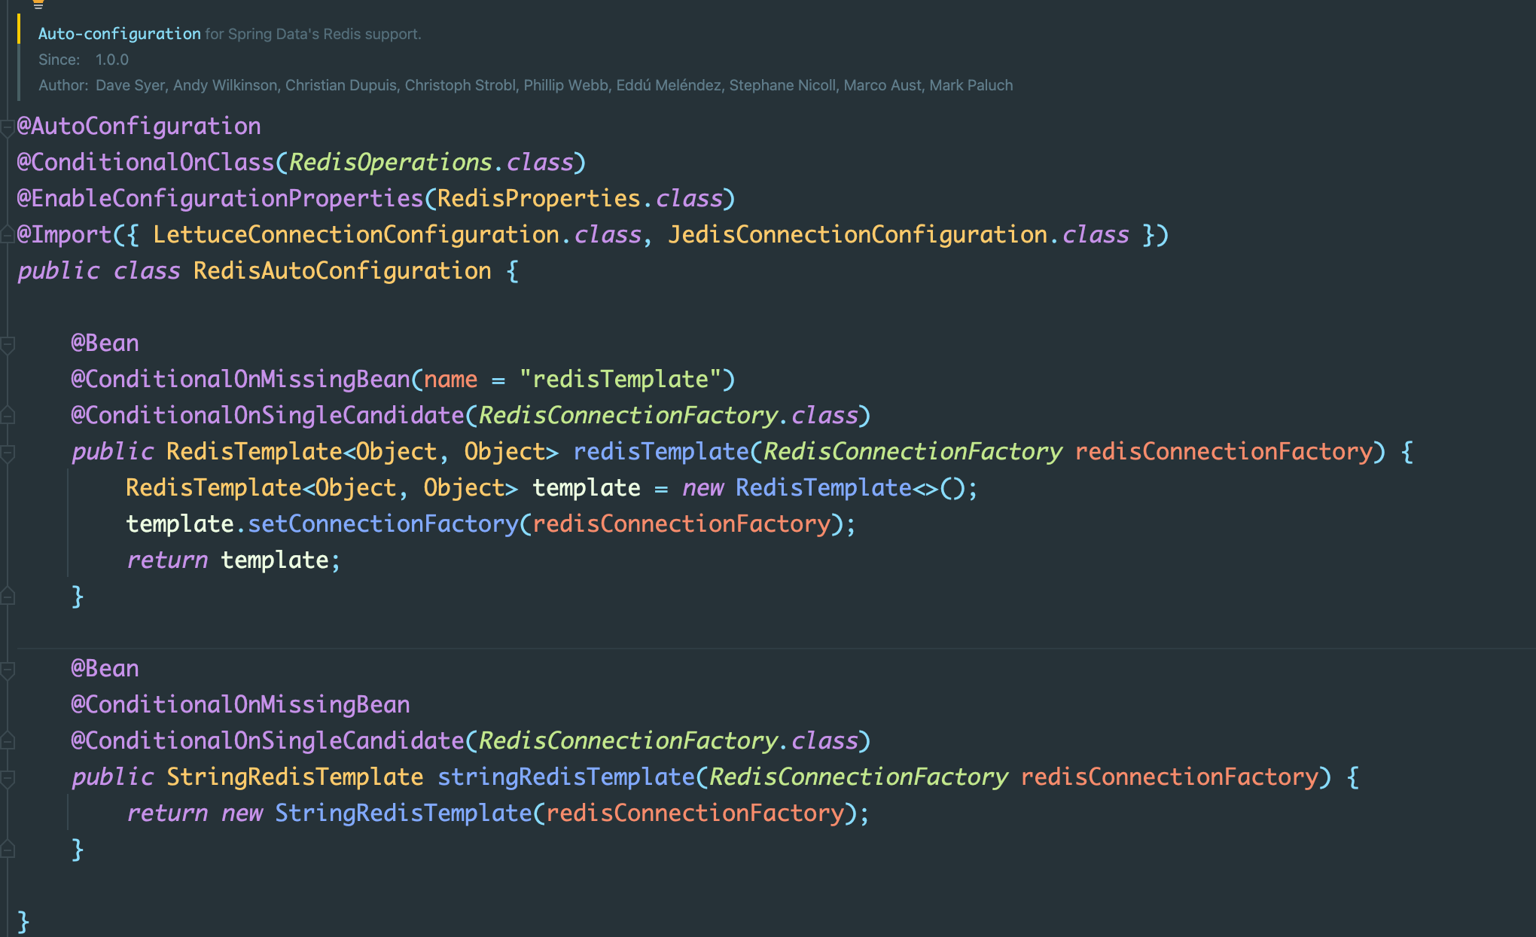
Task: Collapse fold marker at second @Bean above stringRedisTemplate
Action: point(8,670)
